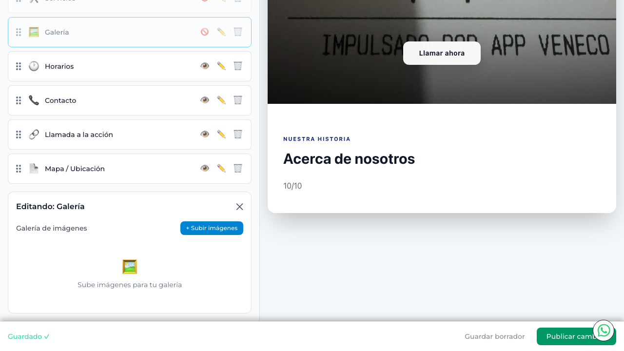
Task: Delete Llamada a la acción section
Action: pos(238,134)
